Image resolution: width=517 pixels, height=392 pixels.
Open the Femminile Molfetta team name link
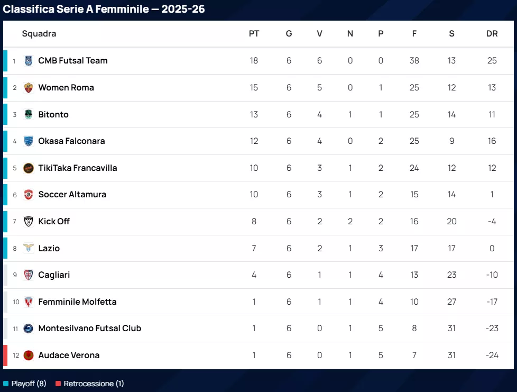77,302
